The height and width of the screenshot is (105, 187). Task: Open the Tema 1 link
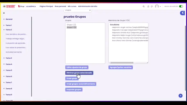pos(8,25)
